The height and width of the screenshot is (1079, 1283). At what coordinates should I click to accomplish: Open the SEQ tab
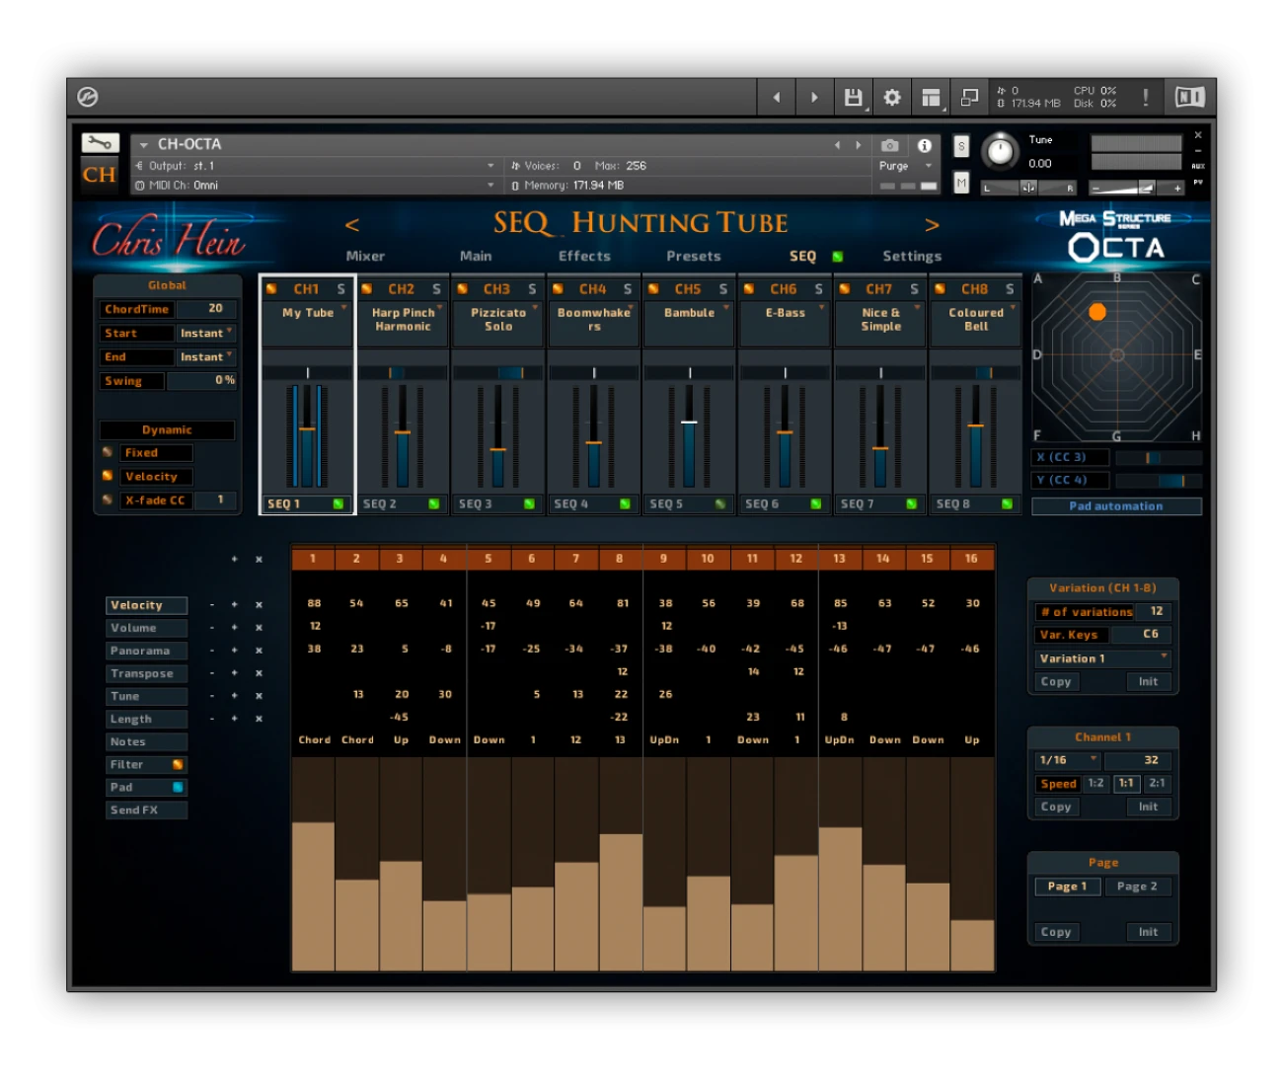coord(802,256)
